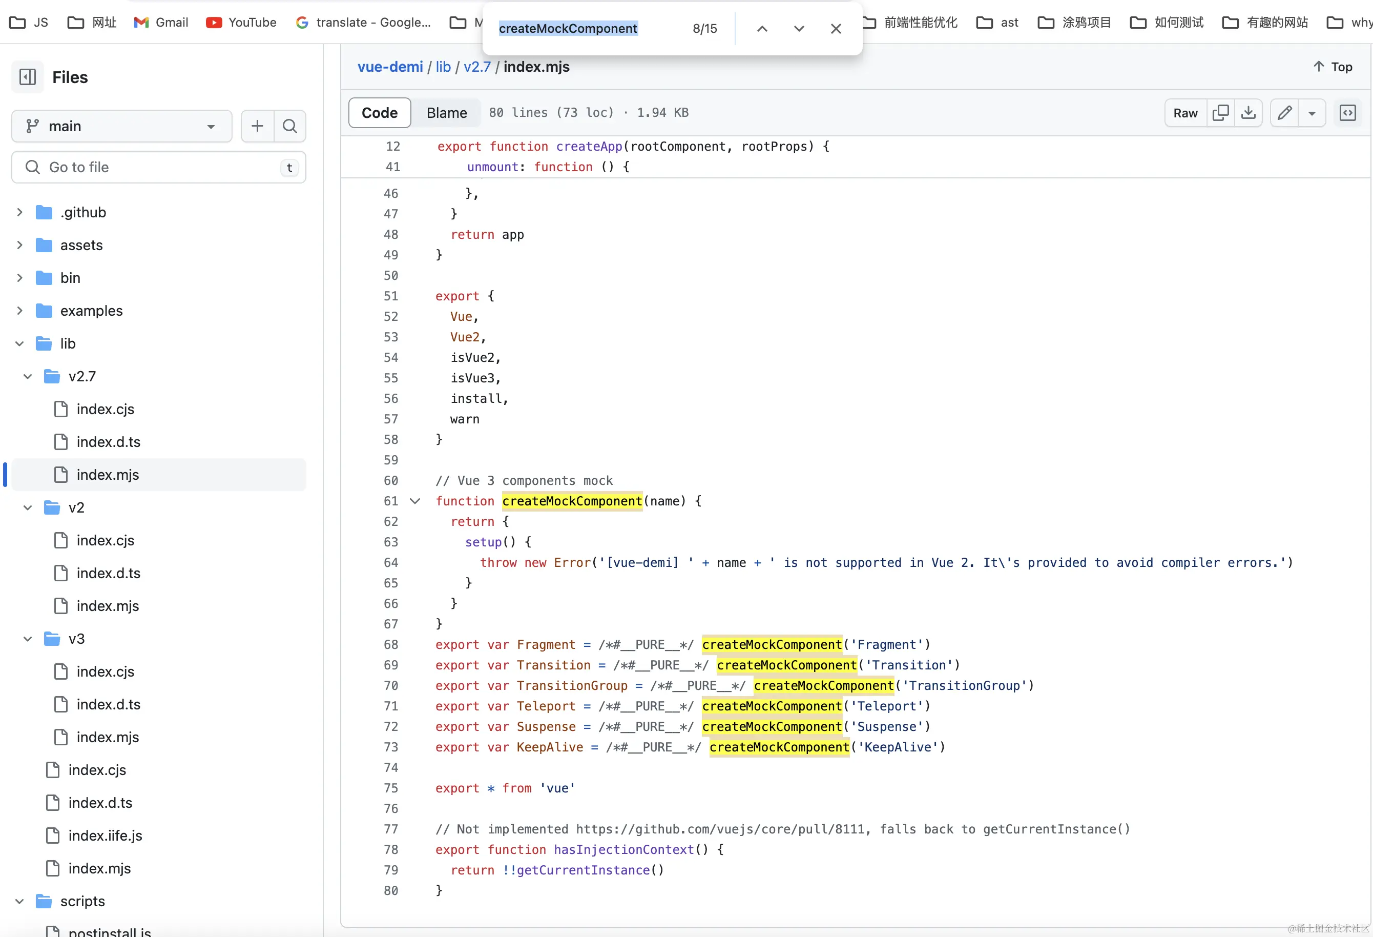1373x937 pixels.
Task: Edit this file pencil icon
Action: 1284,113
